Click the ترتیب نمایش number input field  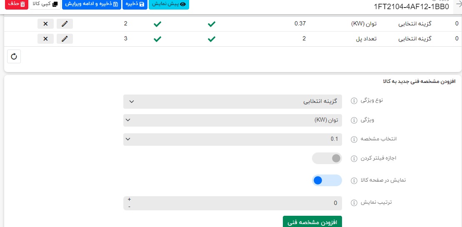point(232,203)
